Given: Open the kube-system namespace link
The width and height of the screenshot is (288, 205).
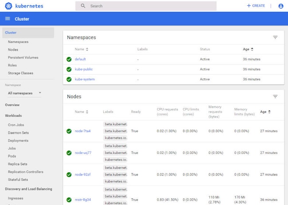Looking at the screenshot, I should click(85, 80).
